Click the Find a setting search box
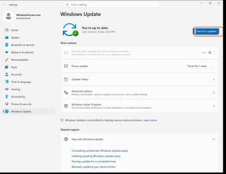The width and height of the screenshot is (226, 174). (x=111, y=5)
